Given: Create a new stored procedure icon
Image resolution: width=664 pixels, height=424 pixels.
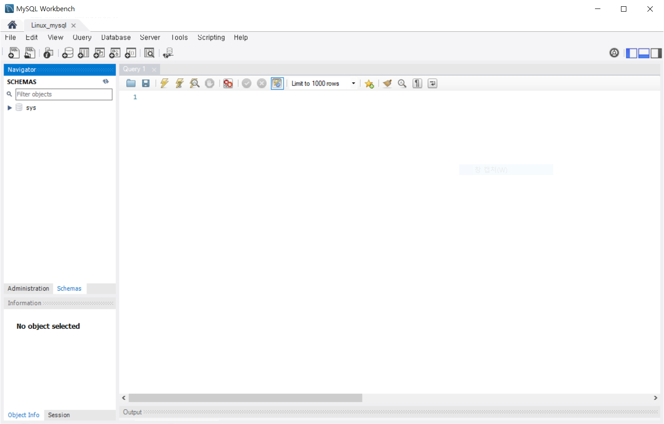Looking at the screenshot, I should click(115, 53).
